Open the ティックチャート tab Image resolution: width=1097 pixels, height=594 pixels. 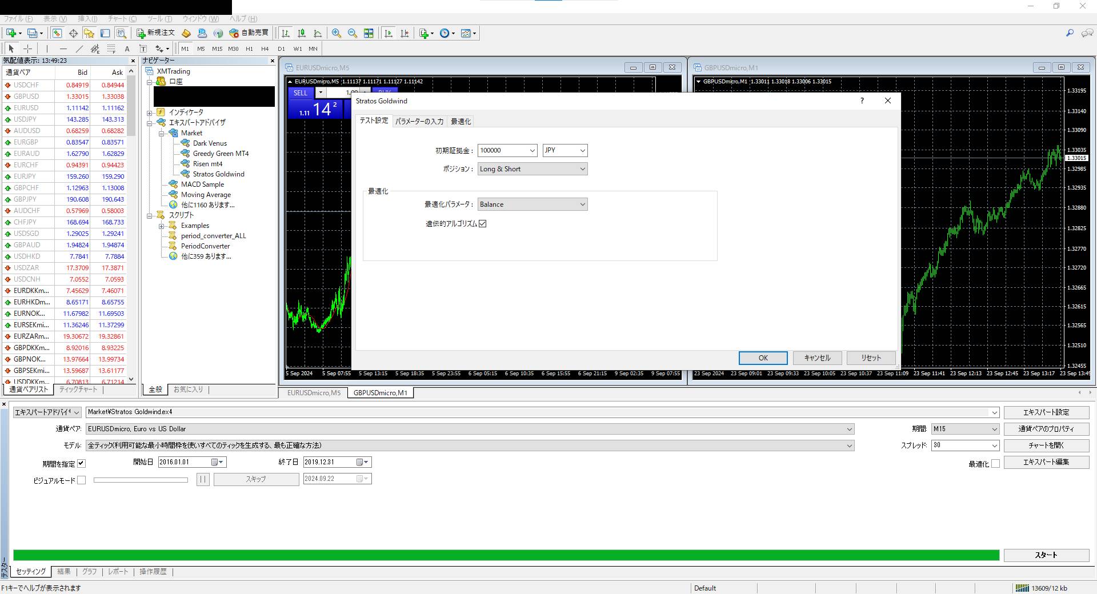tap(78, 390)
